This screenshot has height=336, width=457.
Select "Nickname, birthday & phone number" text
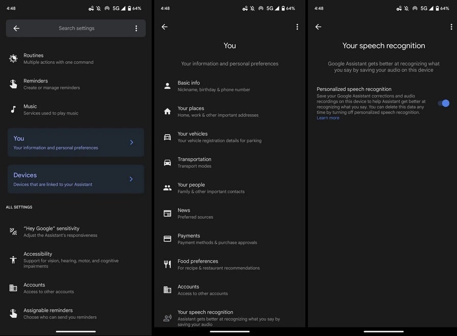(213, 90)
